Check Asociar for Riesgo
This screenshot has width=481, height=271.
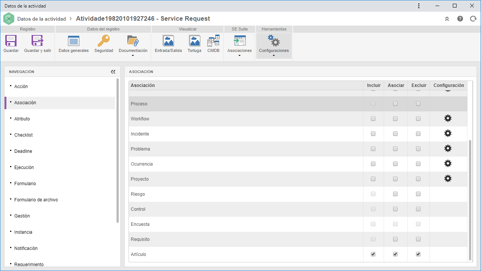click(x=395, y=194)
